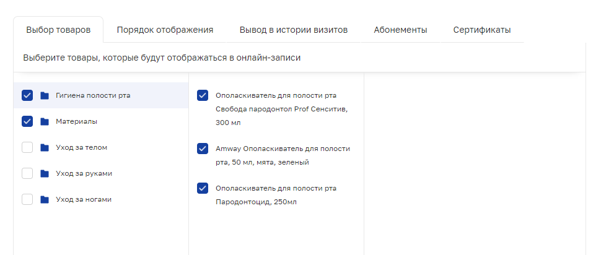The image size is (601, 255).
Task: Deselect the Amway Ополаскиватель product checkbox
Action: point(203,149)
